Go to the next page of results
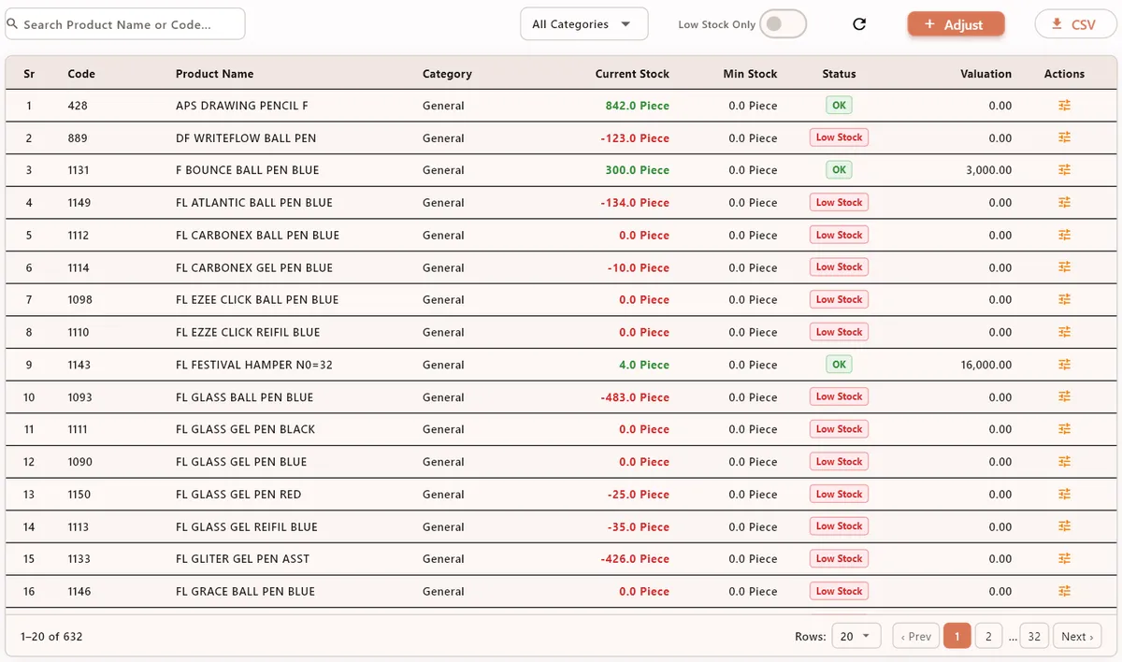This screenshot has width=1122, height=662. (1076, 635)
